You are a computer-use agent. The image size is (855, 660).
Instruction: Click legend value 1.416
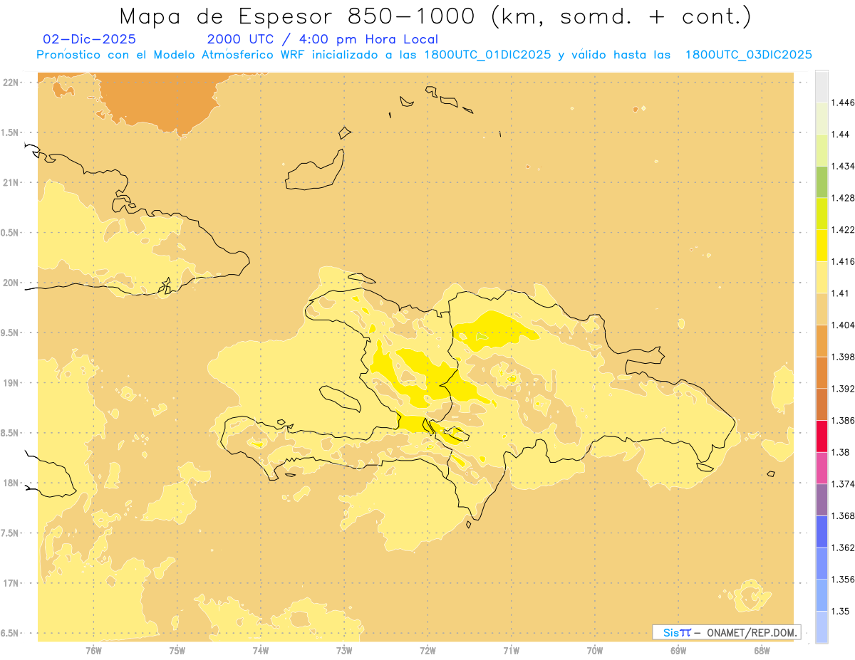841,261
